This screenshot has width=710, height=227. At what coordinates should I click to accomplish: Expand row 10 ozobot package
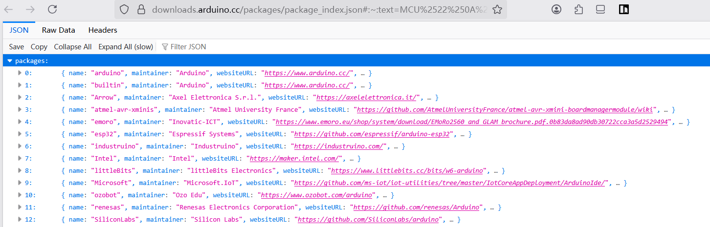(20, 195)
